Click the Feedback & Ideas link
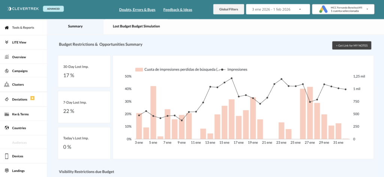Image resolution: width=384 pixels, height=177 pixels. (x=178, y=10)
